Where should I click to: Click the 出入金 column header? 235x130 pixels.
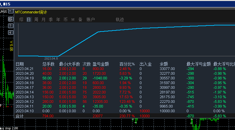pos(145,64)
